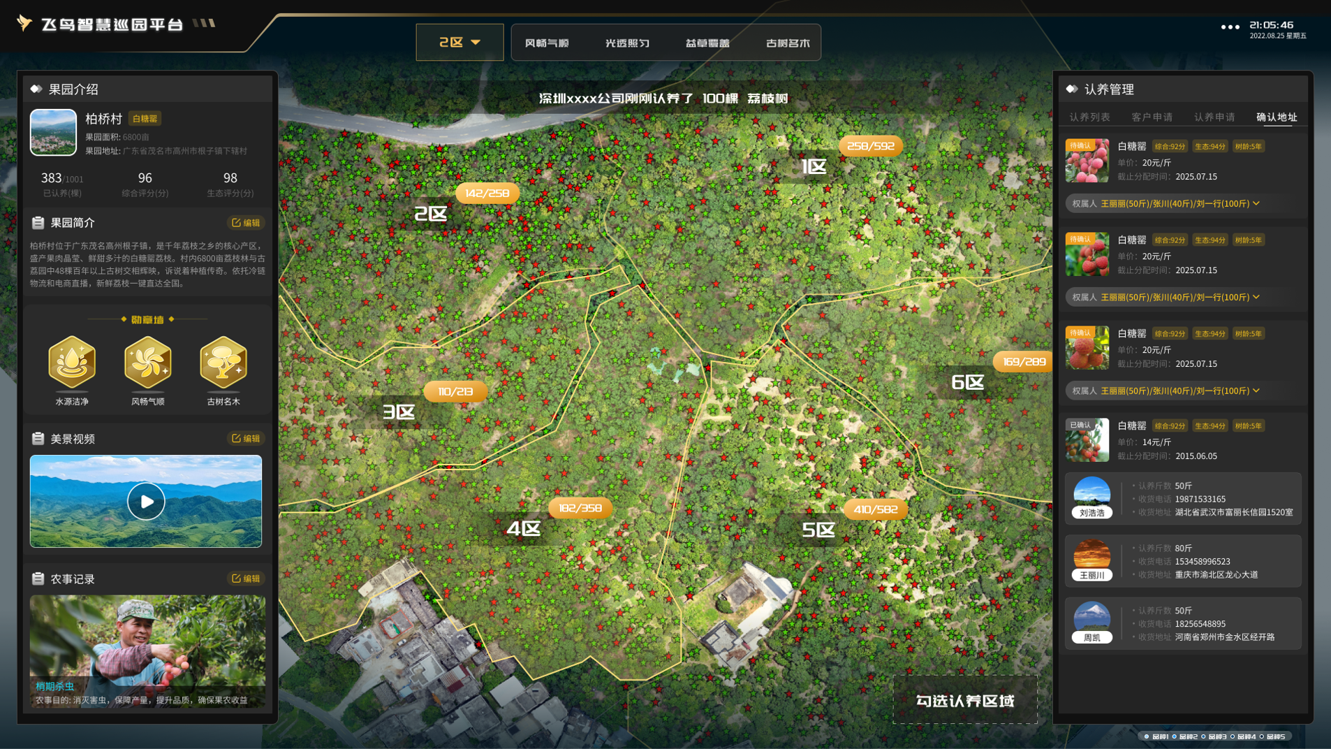
Task: Expand 权属人 list on first lychee card
Action: [x=1256, y=203]
